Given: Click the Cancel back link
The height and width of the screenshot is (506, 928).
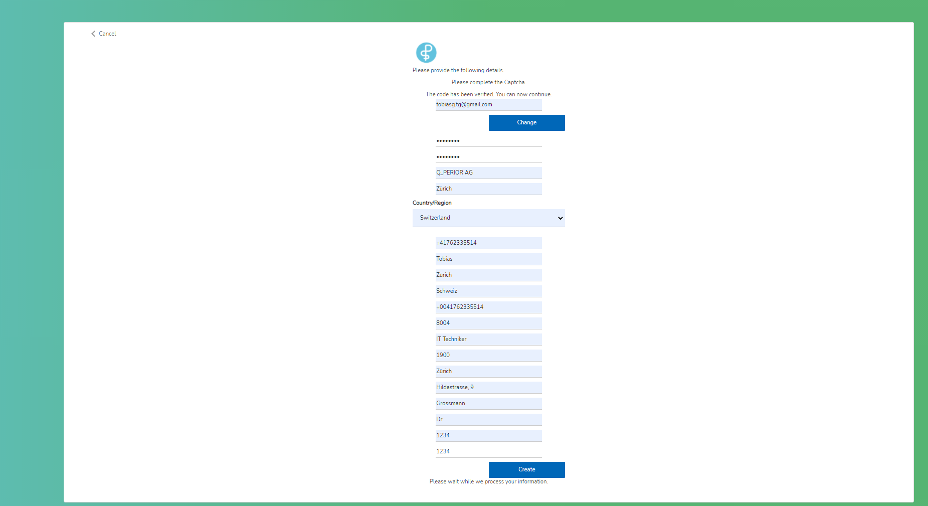Looking at the screenshot, I should tap(103, 34).
